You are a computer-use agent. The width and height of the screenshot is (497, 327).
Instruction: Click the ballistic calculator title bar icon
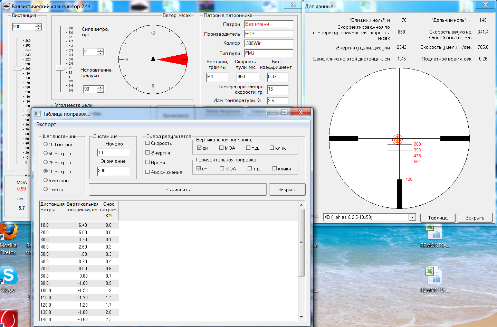coord(7,6)
